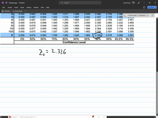This screenshot has width=158, height=118.
Task: Open the pen mode icon in title bar
Action: click(139, 3)
